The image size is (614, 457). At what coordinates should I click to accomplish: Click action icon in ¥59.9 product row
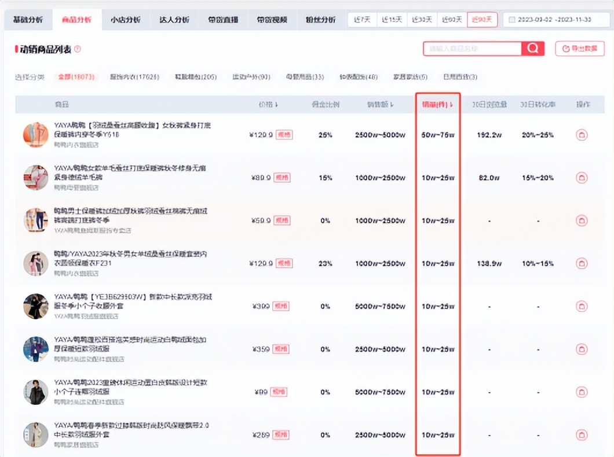tap(582, 220)
